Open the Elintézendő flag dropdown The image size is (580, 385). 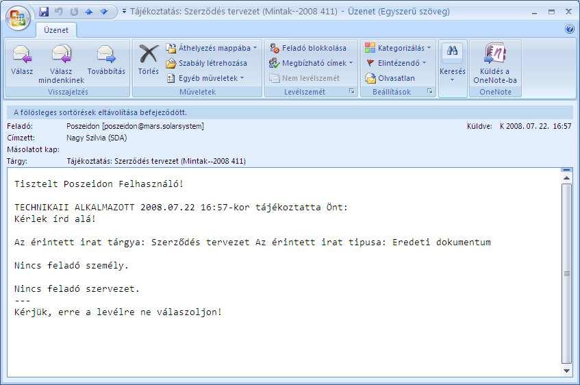(x=425, y=63)
